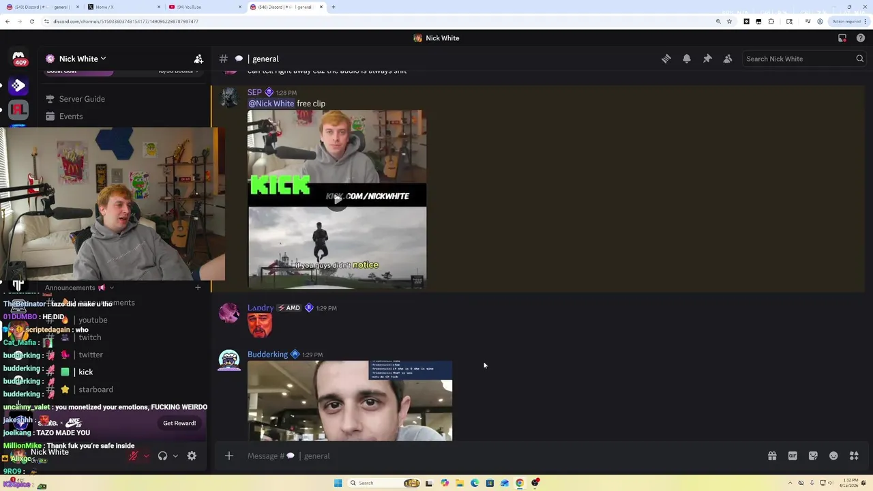Open the Threads icon in channel header
The height and width of the screenshot is (491, 873).
click(666, 59)
